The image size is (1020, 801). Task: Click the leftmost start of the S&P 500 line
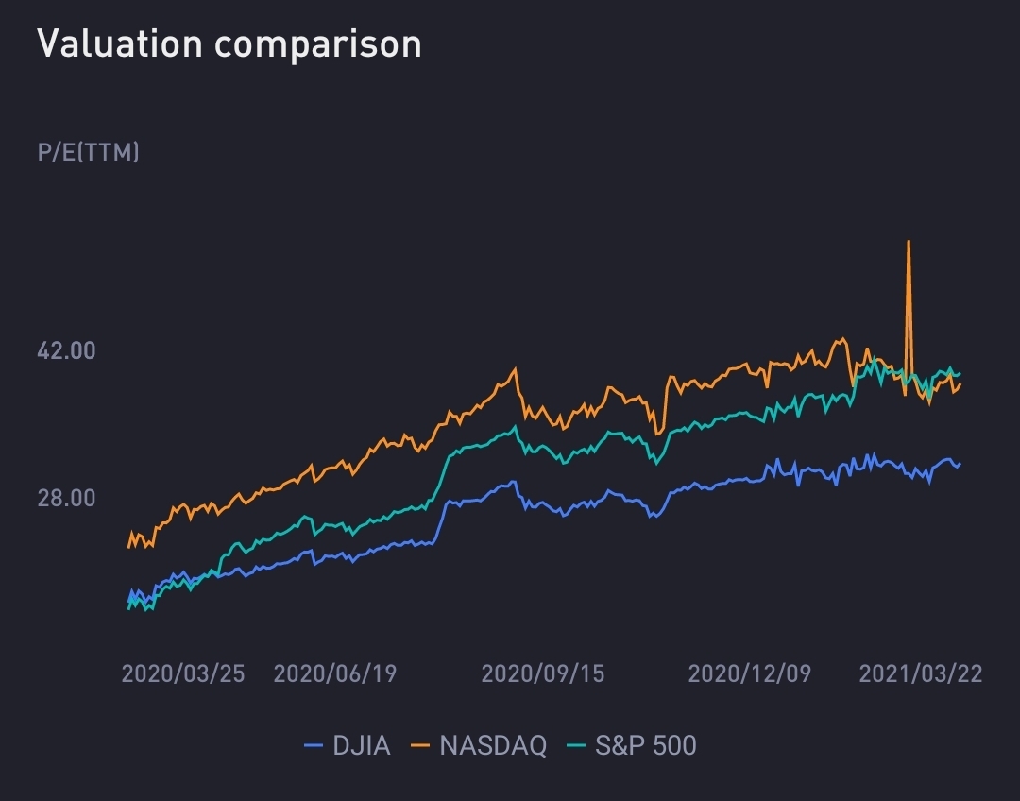coord(128,608)
